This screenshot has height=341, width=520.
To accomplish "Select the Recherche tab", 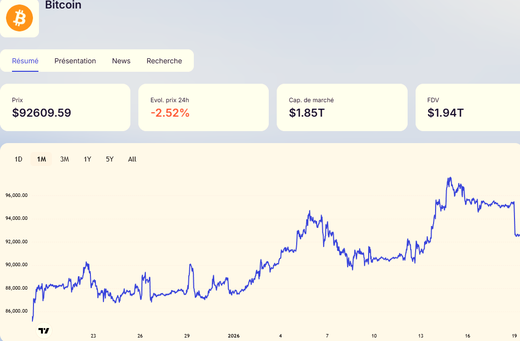I will pos(164,61).
